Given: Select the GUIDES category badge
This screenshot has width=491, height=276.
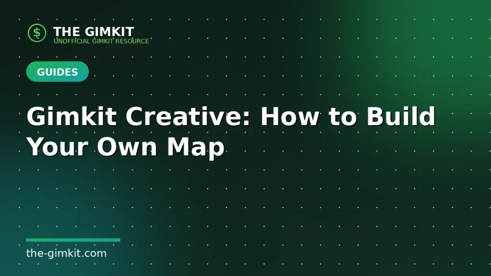Looking at the screenshot, I should [58, 72].
